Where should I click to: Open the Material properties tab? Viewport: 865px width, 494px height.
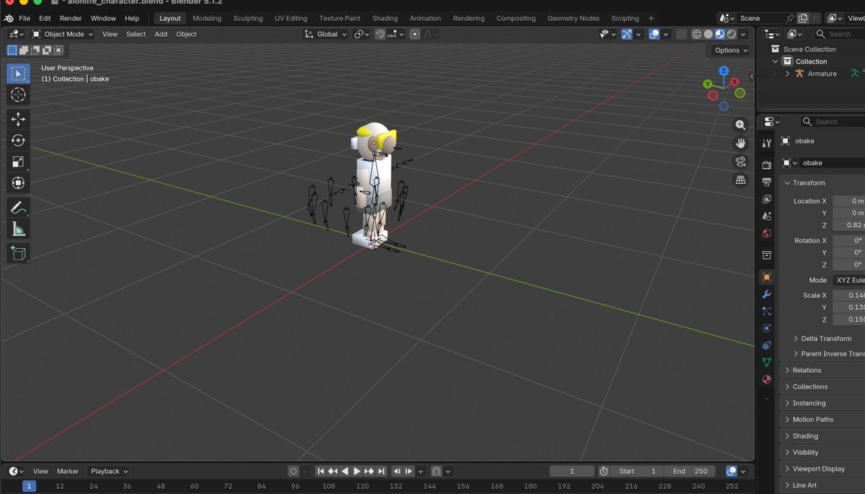(x=766, y=379)
